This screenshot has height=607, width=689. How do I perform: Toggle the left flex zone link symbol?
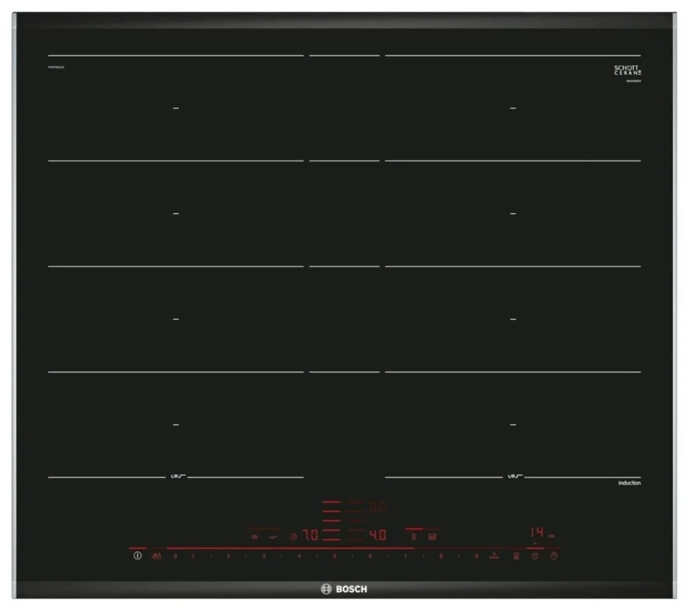click(177, 477)
